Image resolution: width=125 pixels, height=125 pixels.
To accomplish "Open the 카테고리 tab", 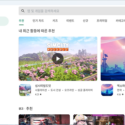I will tap(120, 21).
